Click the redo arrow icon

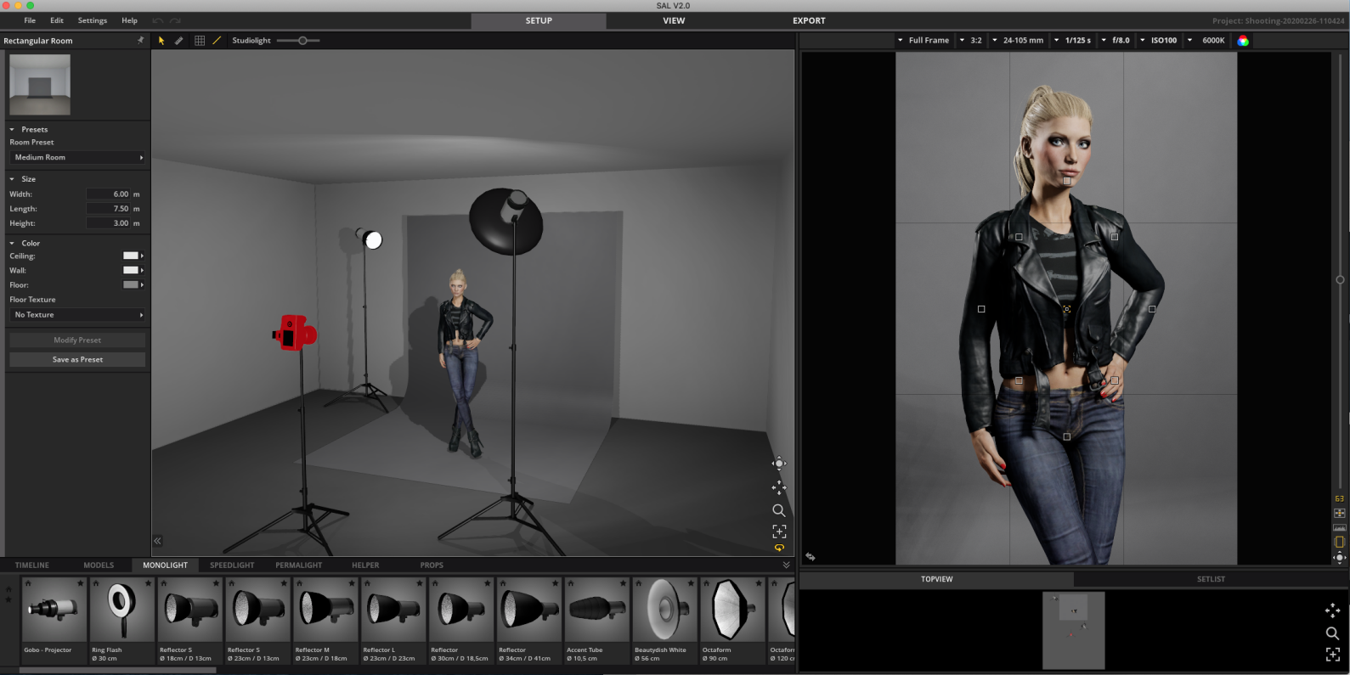pos(176,20)
